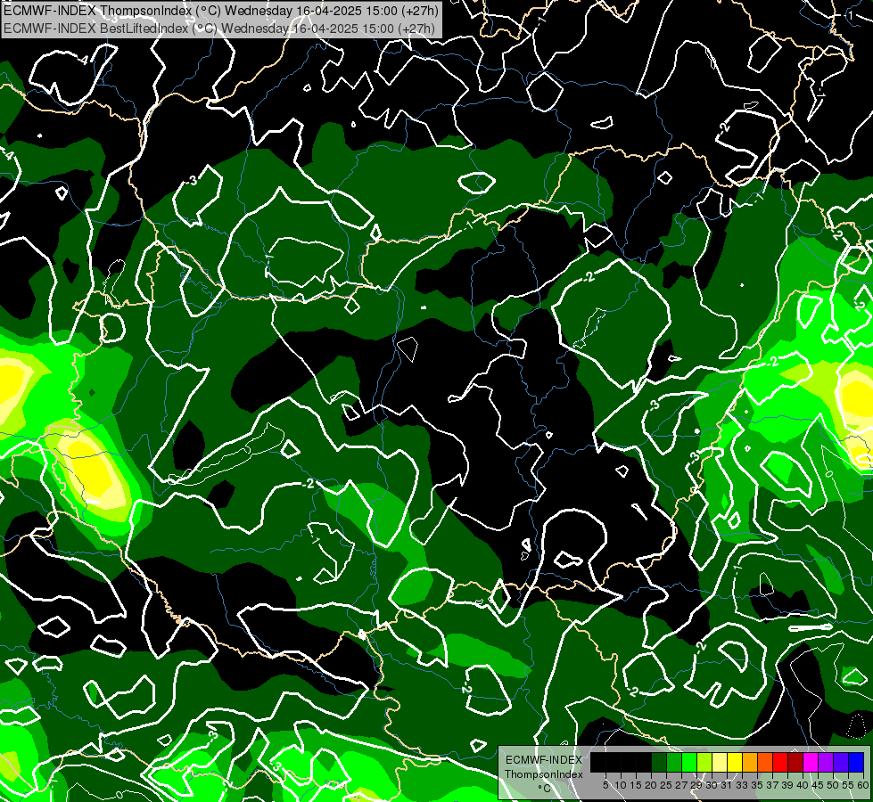Click the BestLiftedIndex title line at top
The image size is (873, 802).
click(x=219, y=29)
